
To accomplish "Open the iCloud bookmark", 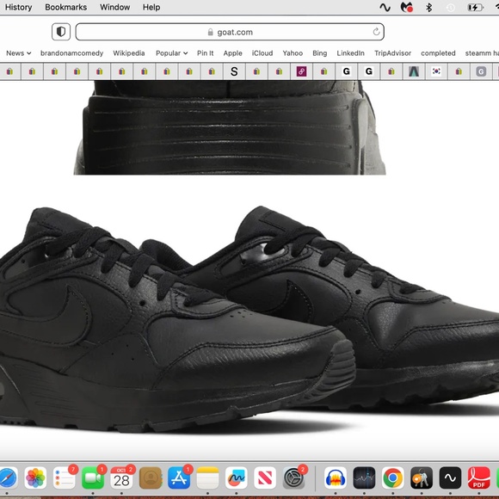I will tap(262, 53).
